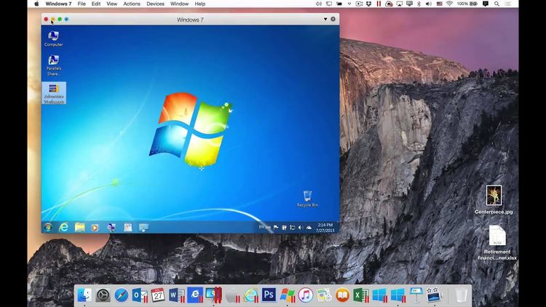546x307 pixels.
Task: Open the Edit menu
Action: click(x=96, y=4)
